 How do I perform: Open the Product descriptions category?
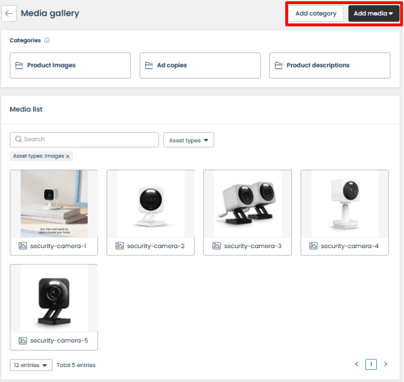[330, 66]
